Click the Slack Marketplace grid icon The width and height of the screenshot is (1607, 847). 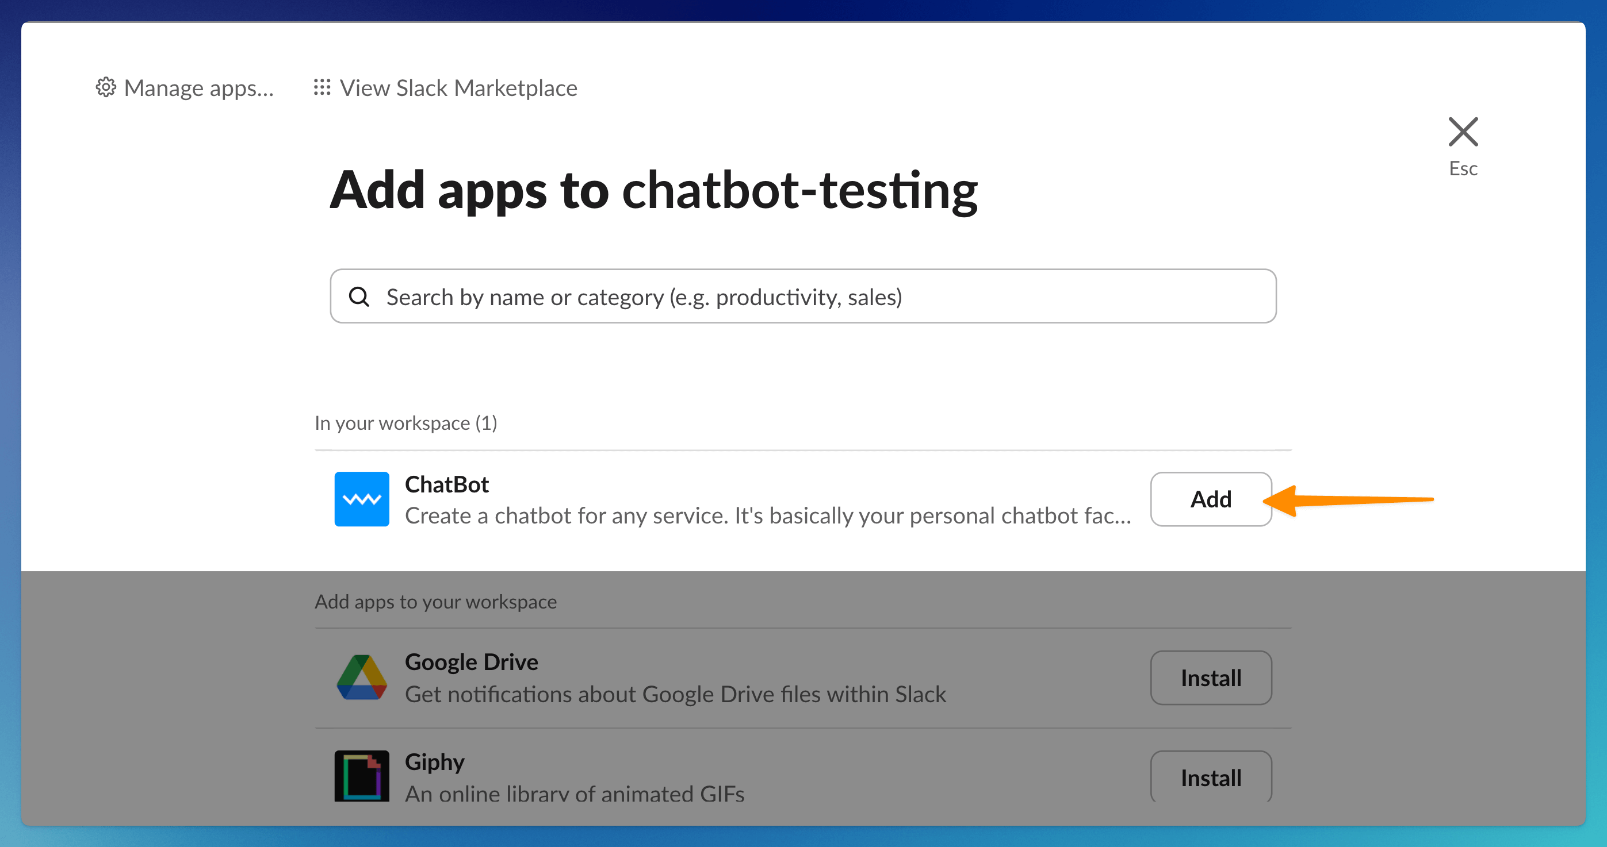click(322, 87)
